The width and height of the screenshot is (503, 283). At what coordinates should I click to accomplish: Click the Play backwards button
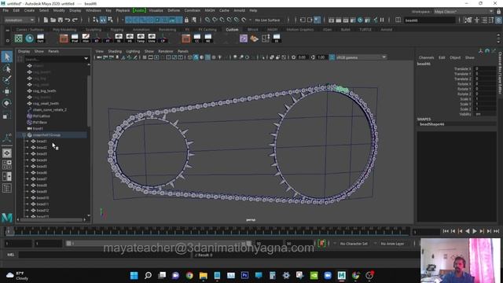pyautogui.click(x=468, y=231)
